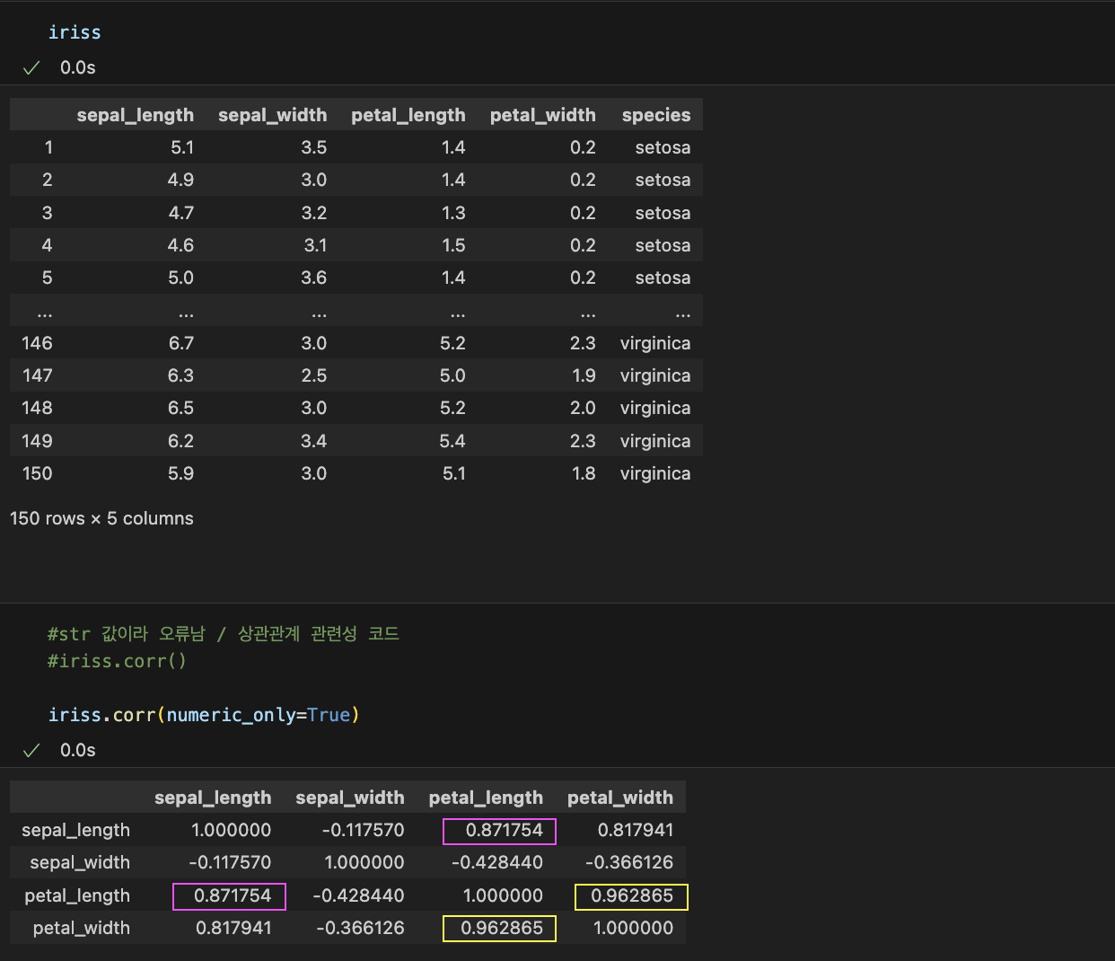The height and width of the screenshot is (961, 1115).
Task: Select the species column header
Action: [x=656, y=115]
